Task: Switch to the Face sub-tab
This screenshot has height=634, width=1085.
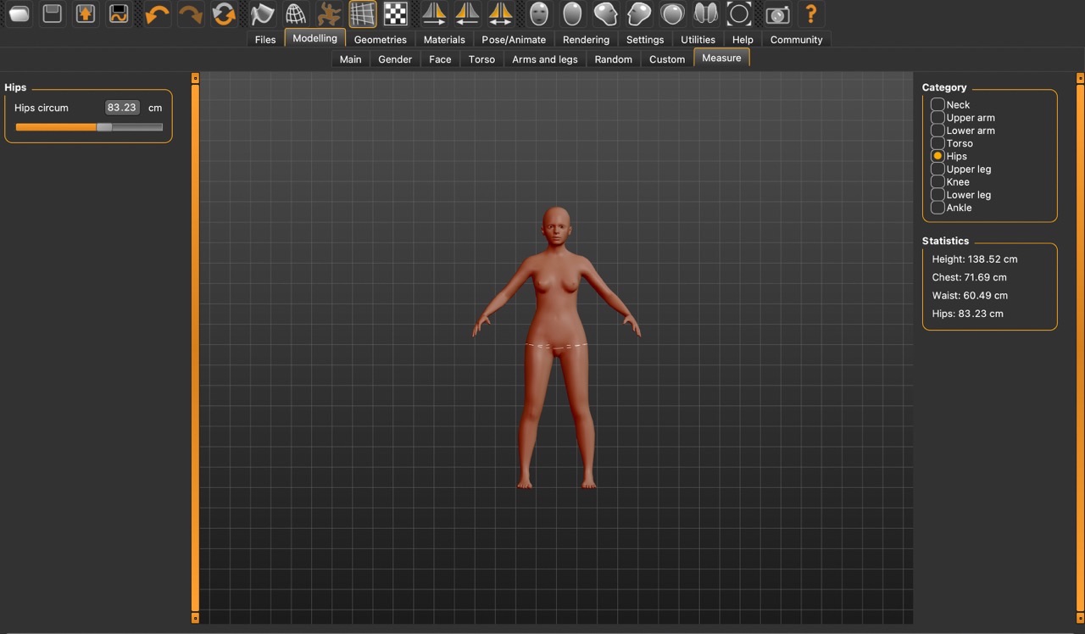Action: 440,59
